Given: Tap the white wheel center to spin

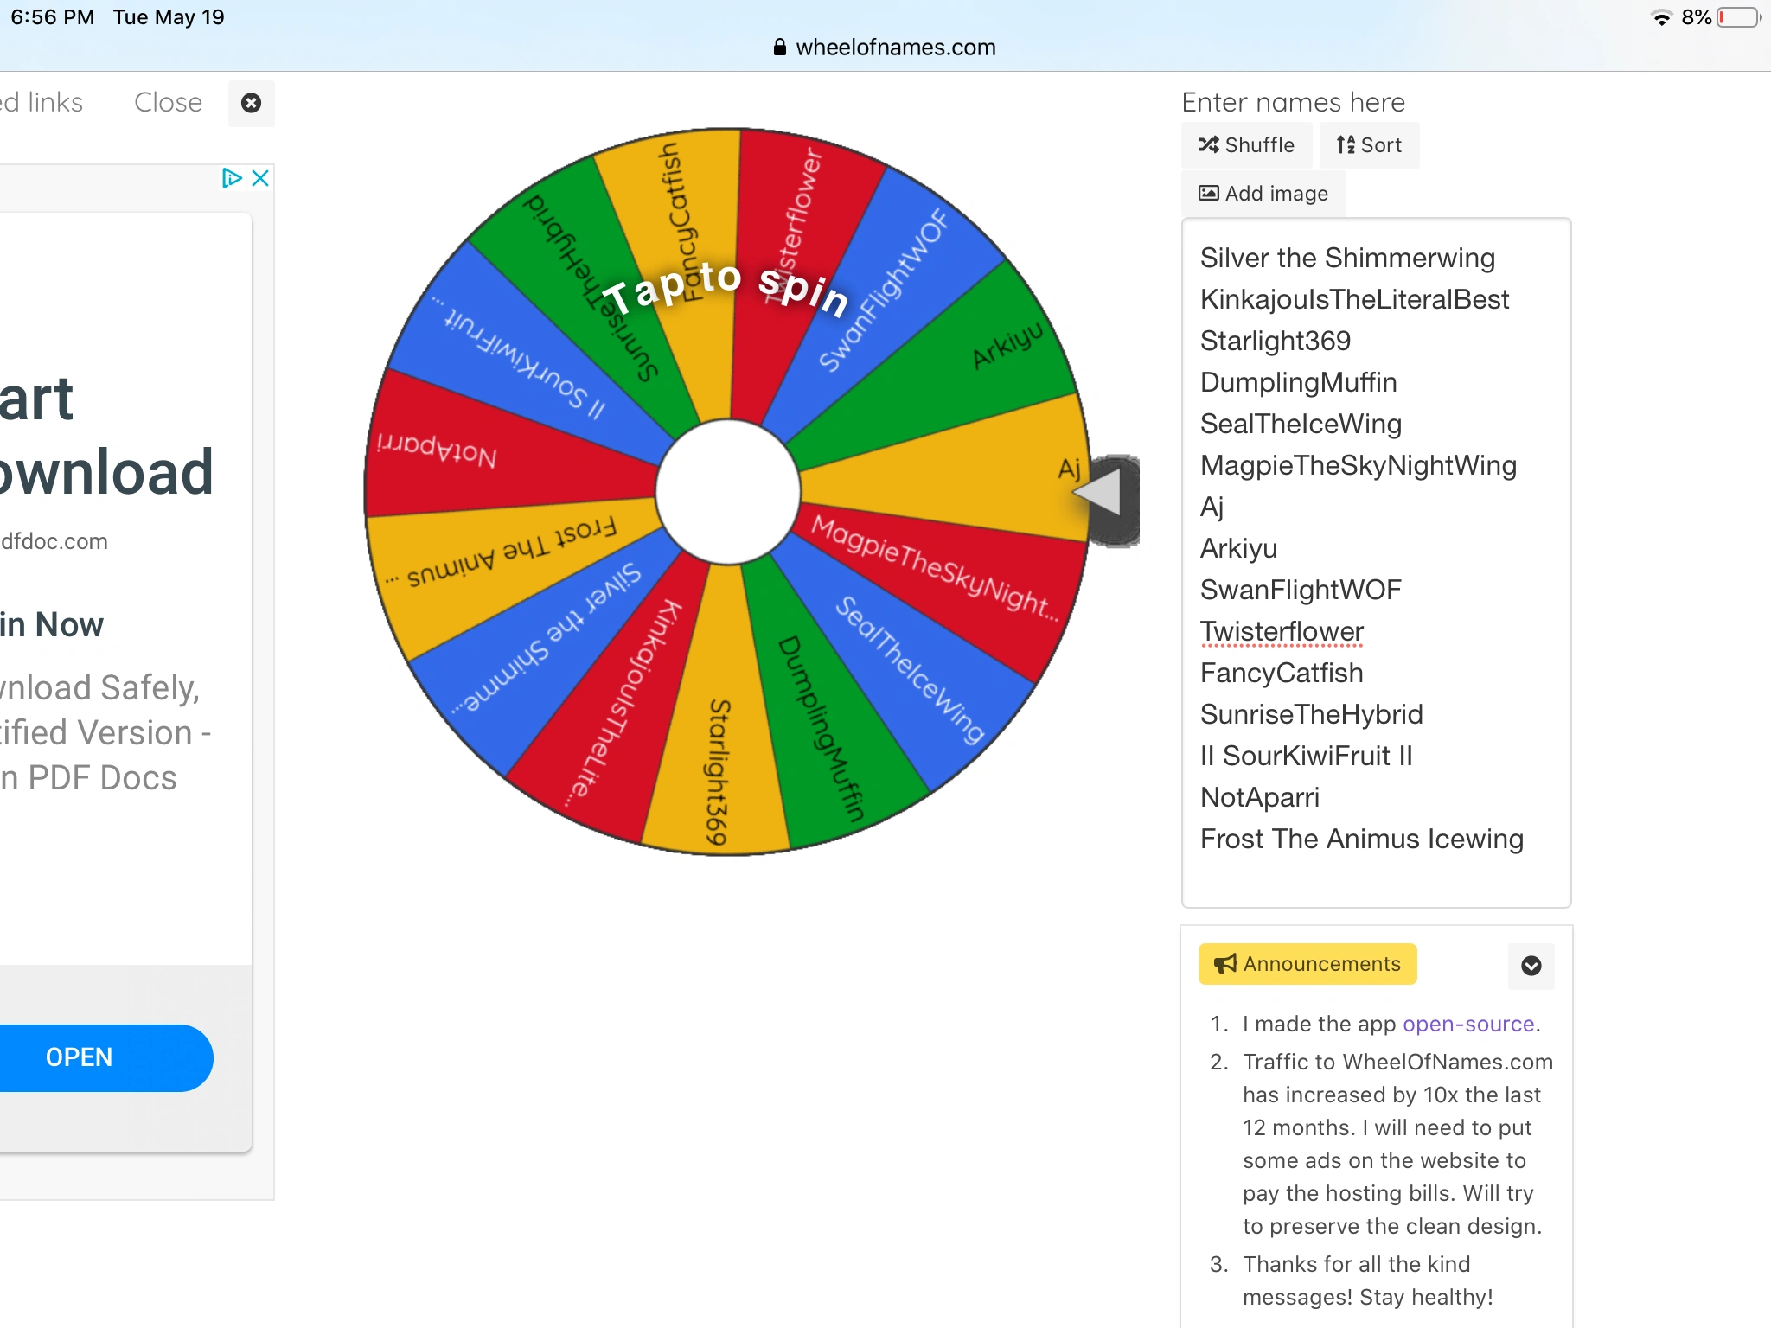Looking at the screenshot, I should click(x=728, y=491).
